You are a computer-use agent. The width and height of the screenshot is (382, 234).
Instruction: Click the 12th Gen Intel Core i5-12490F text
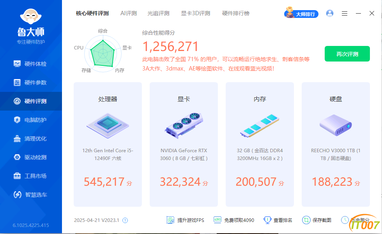click(108, 155)
